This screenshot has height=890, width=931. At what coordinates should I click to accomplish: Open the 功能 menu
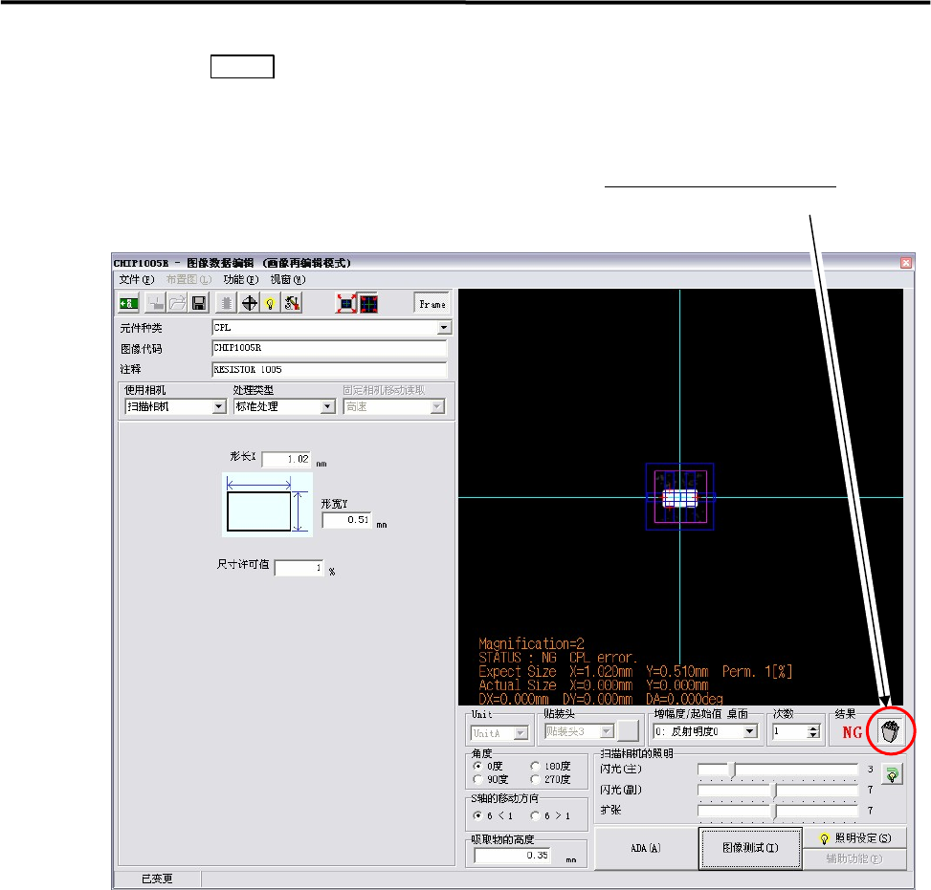coord(240,280)
